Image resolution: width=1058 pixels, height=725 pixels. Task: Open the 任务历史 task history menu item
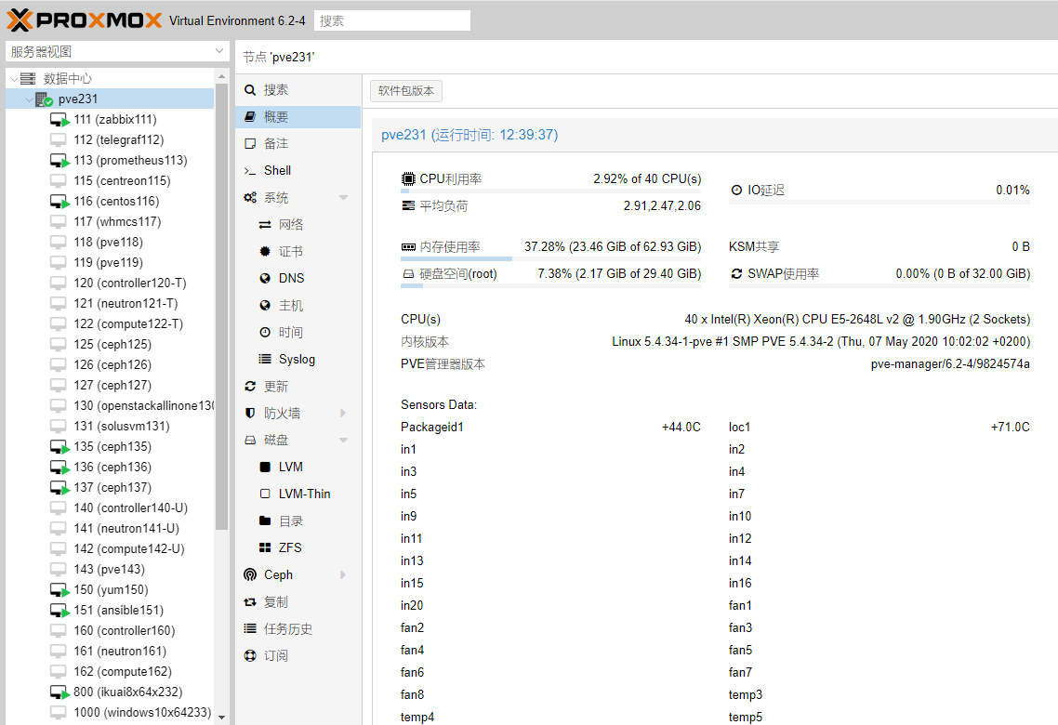(x=298, y=628)
